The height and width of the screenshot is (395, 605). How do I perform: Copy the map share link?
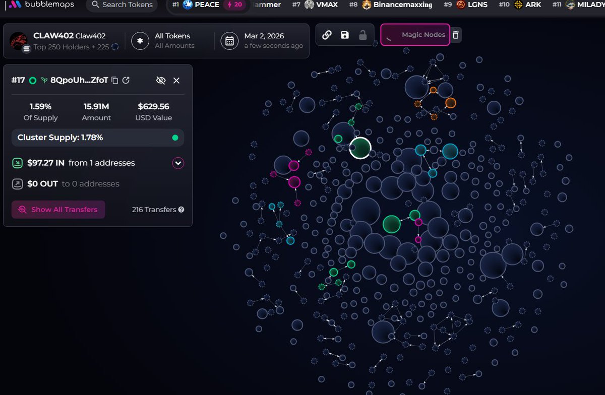coord(327,35)
